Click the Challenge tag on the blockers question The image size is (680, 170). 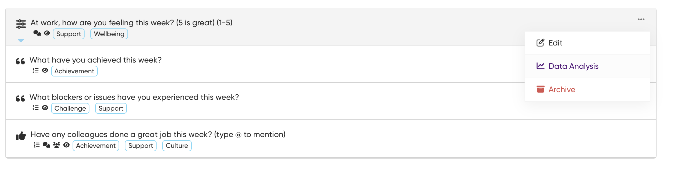70,108
